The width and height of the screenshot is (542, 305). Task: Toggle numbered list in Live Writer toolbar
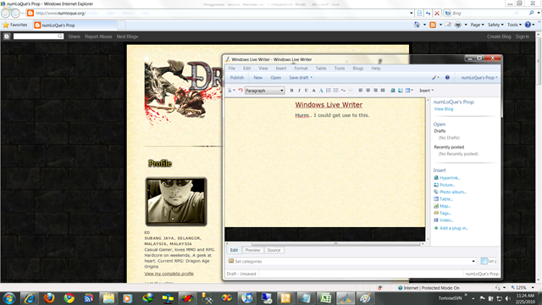329,91
